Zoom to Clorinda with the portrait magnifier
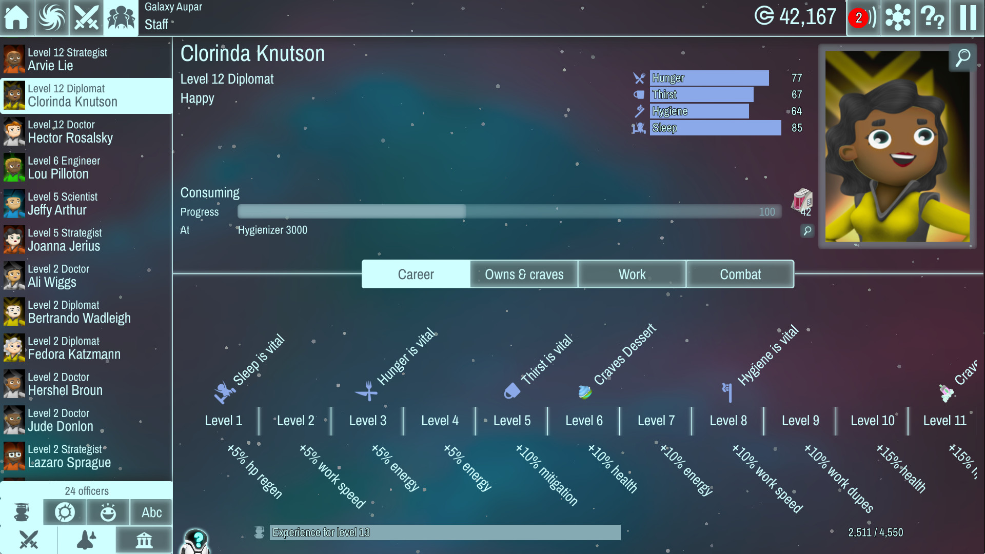Viewport: 985px width, 554px height. 962,58
